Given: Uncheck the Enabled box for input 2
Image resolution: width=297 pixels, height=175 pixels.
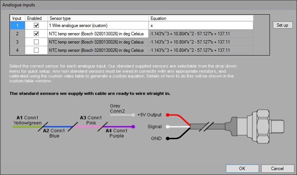Looking at the screenshot, I should tap(36, 34).
